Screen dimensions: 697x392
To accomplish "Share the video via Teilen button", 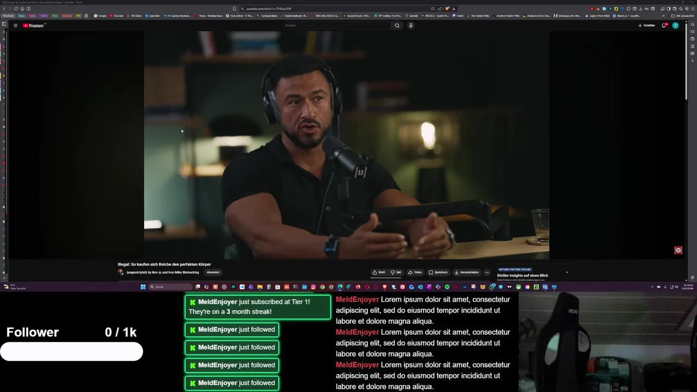I will (x=415, y=272).
